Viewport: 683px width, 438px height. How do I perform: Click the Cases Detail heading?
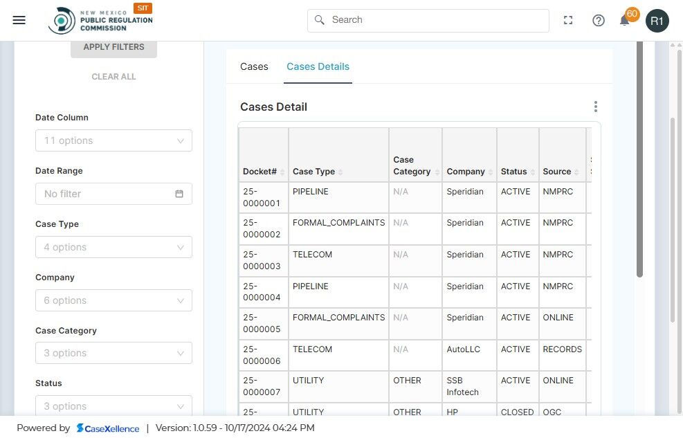pos(273,107)
